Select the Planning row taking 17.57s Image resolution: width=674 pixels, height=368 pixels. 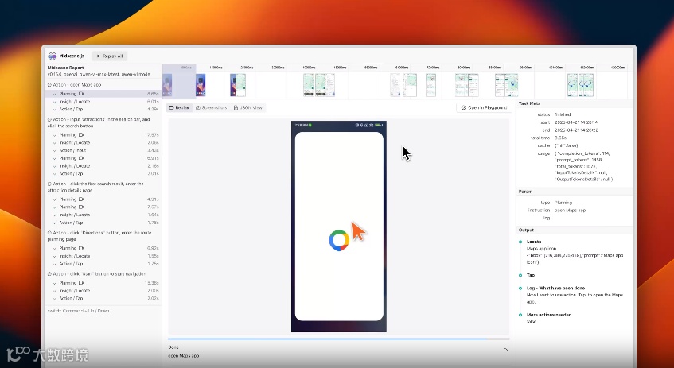103,135
